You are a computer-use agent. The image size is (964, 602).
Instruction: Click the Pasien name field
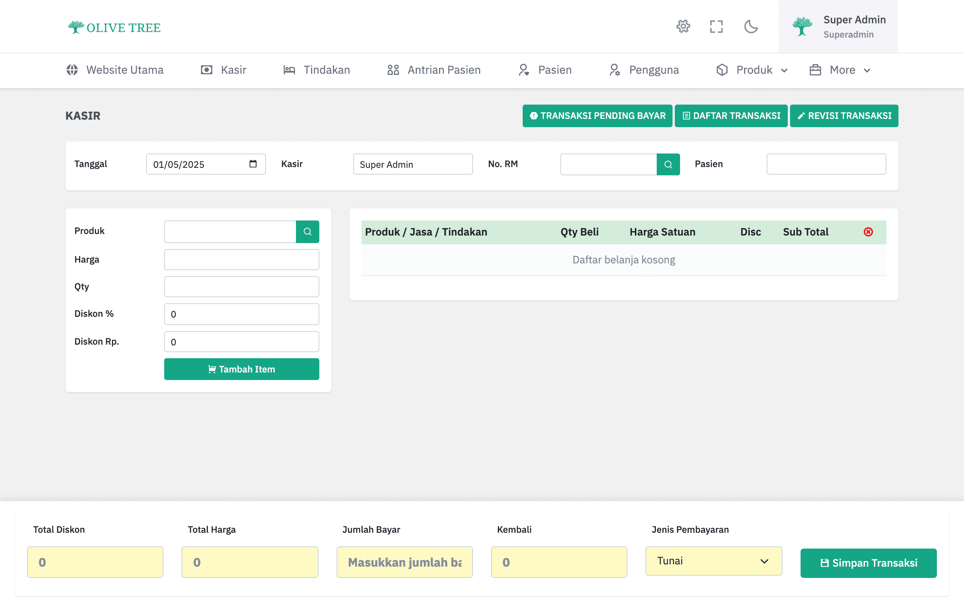click(x=826, y=164)
